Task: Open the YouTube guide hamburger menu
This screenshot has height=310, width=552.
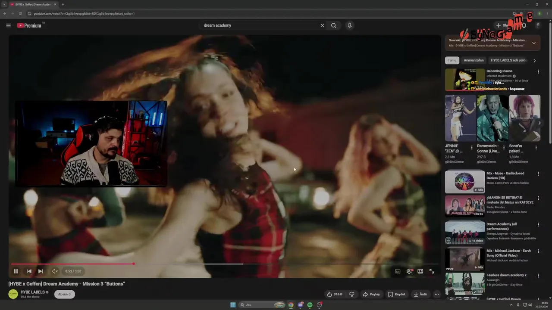Action: (8, 25)
